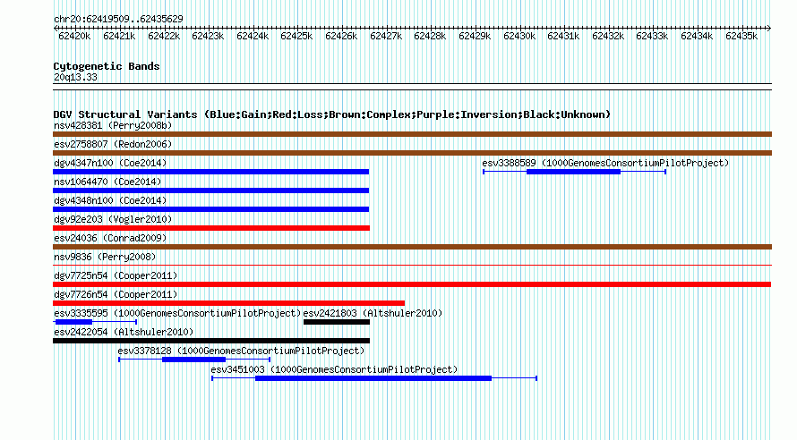Open the esv24036 (Conrad2009) label
797x440 pixels.
(110, 238)
